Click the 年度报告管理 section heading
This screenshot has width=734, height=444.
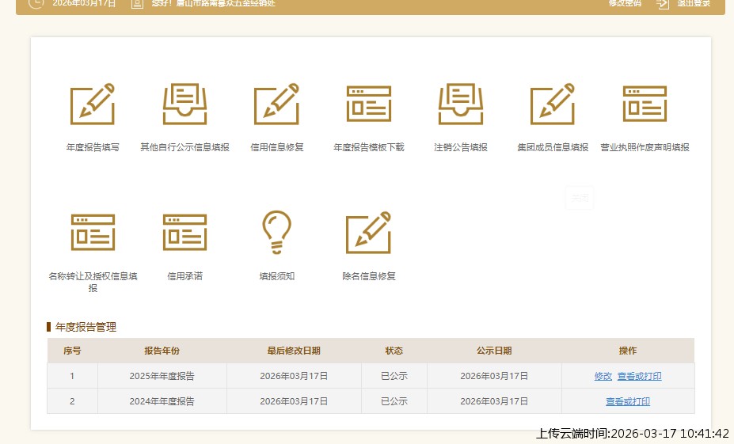pos(86,327)
